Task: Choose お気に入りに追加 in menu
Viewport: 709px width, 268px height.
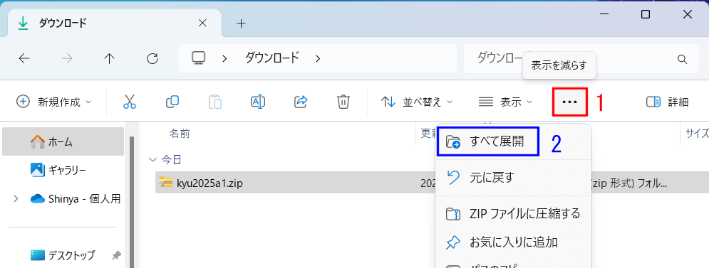Action: [513, 242]
